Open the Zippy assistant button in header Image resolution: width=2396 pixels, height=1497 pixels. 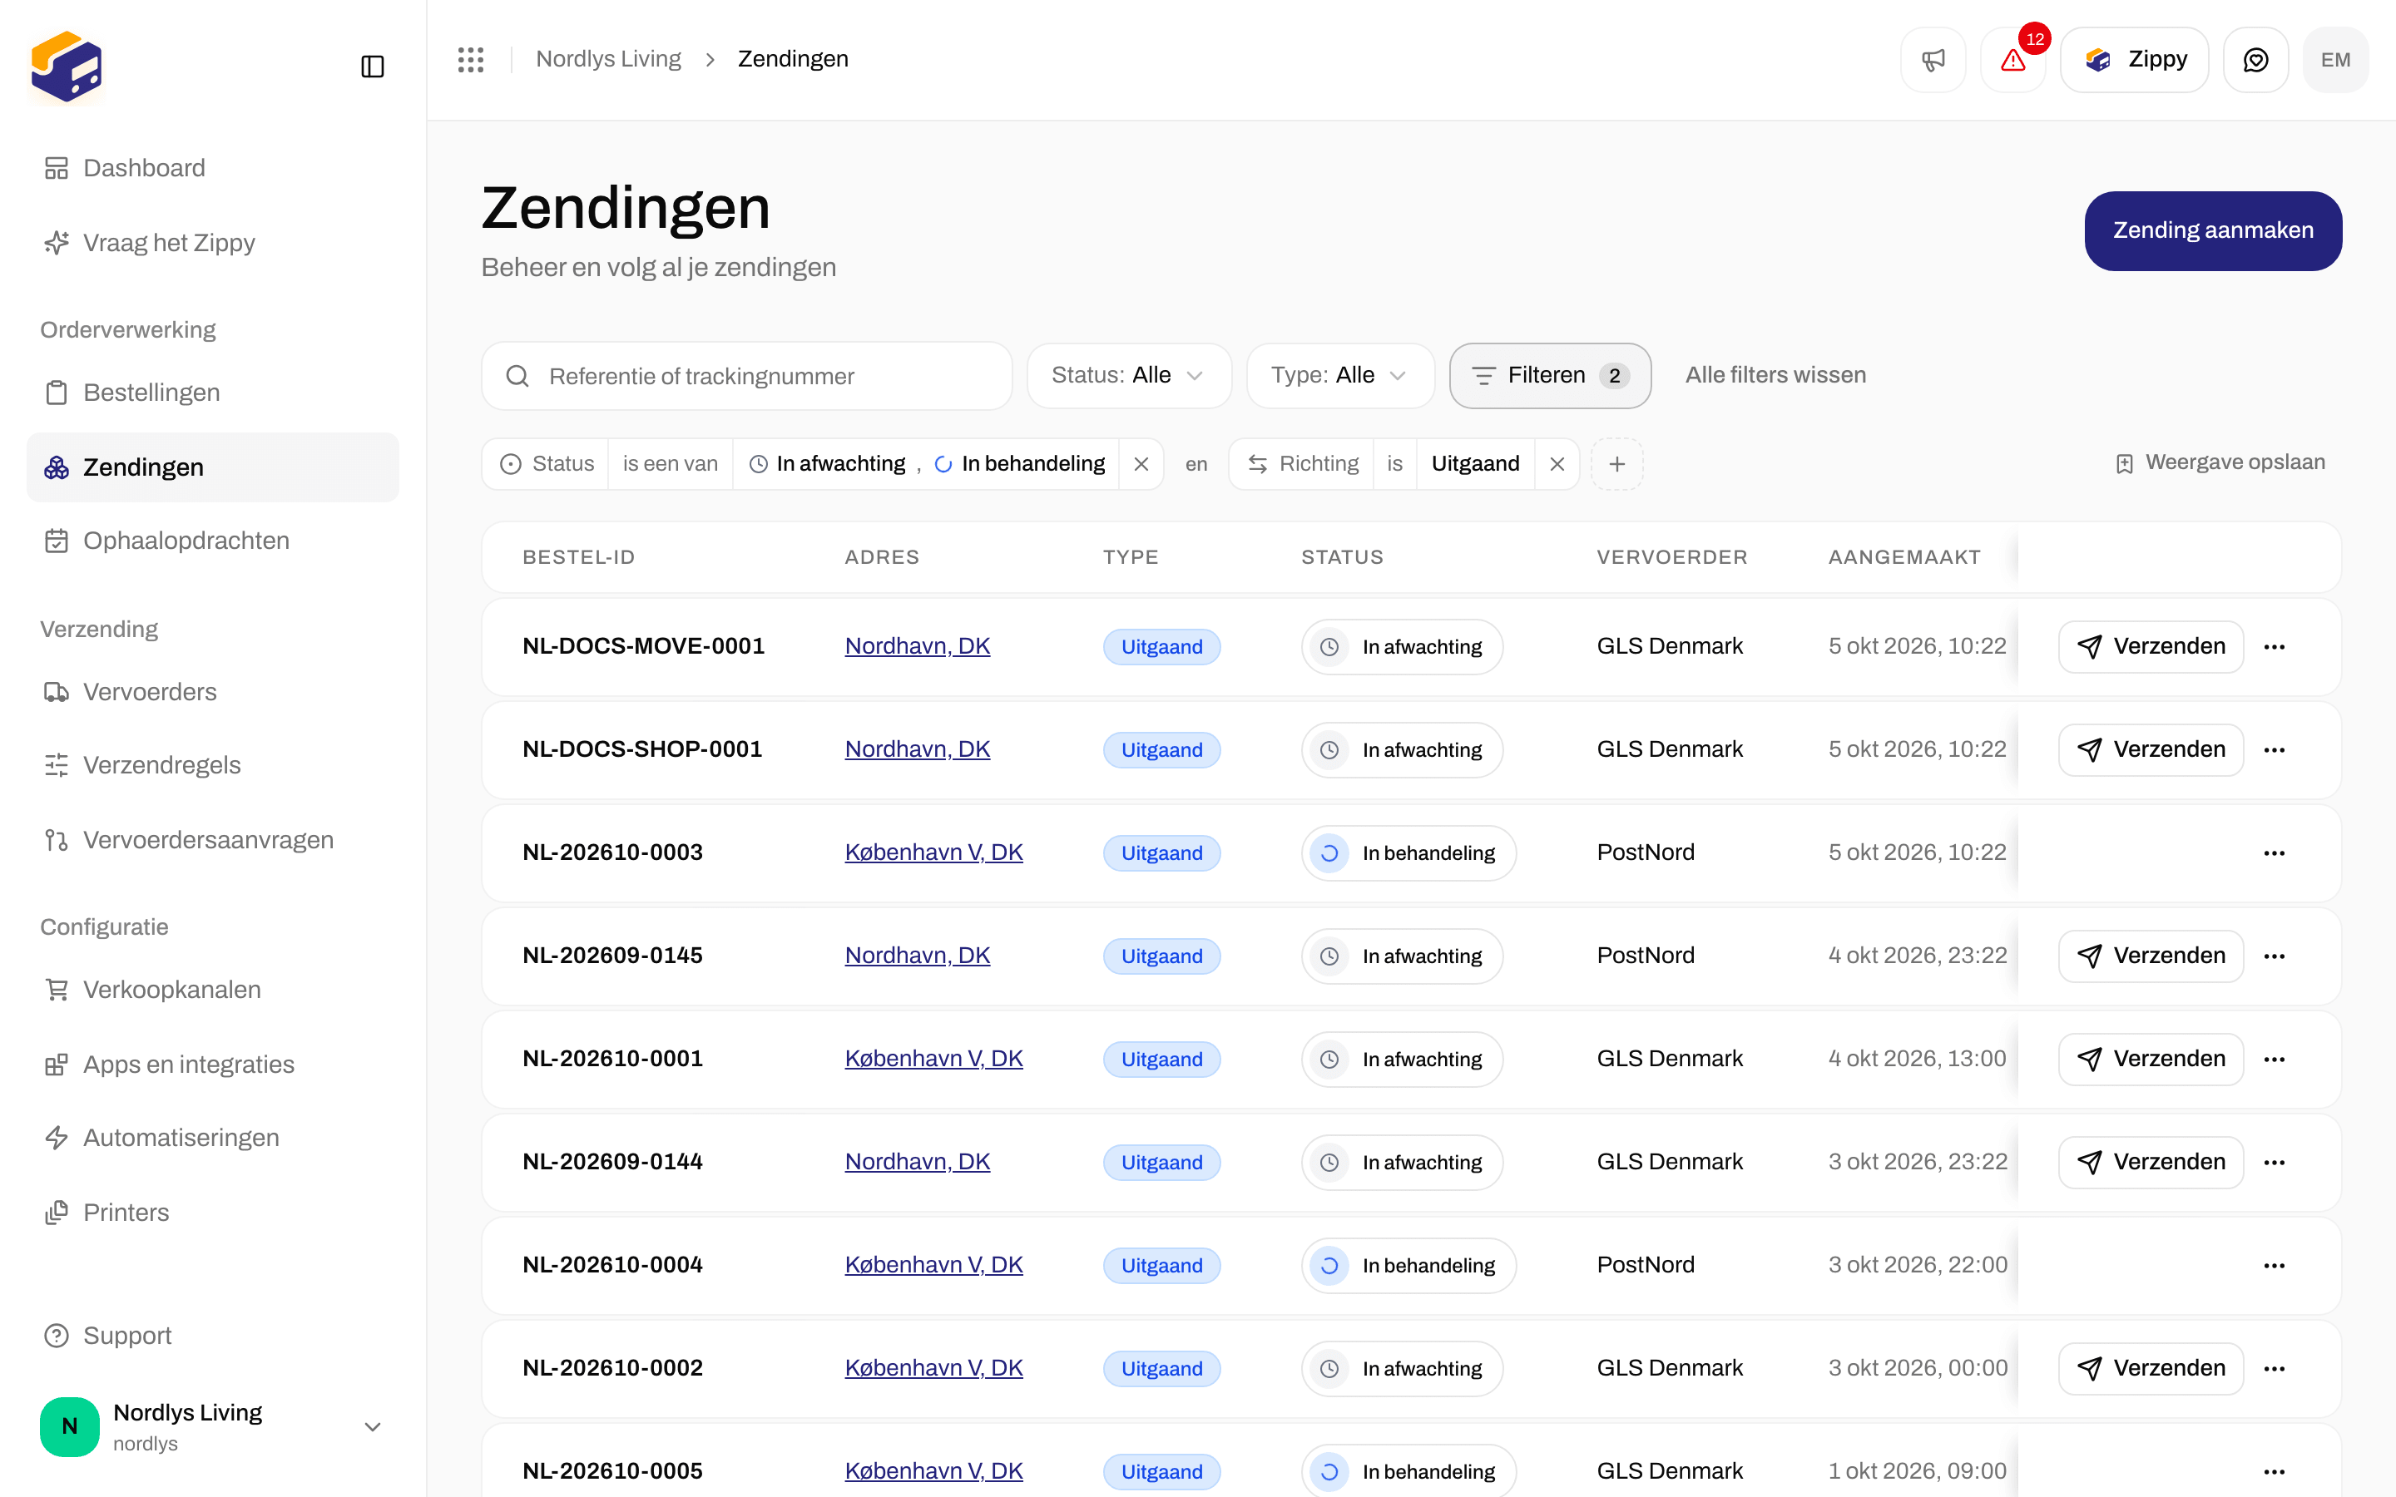(2135, 59)
